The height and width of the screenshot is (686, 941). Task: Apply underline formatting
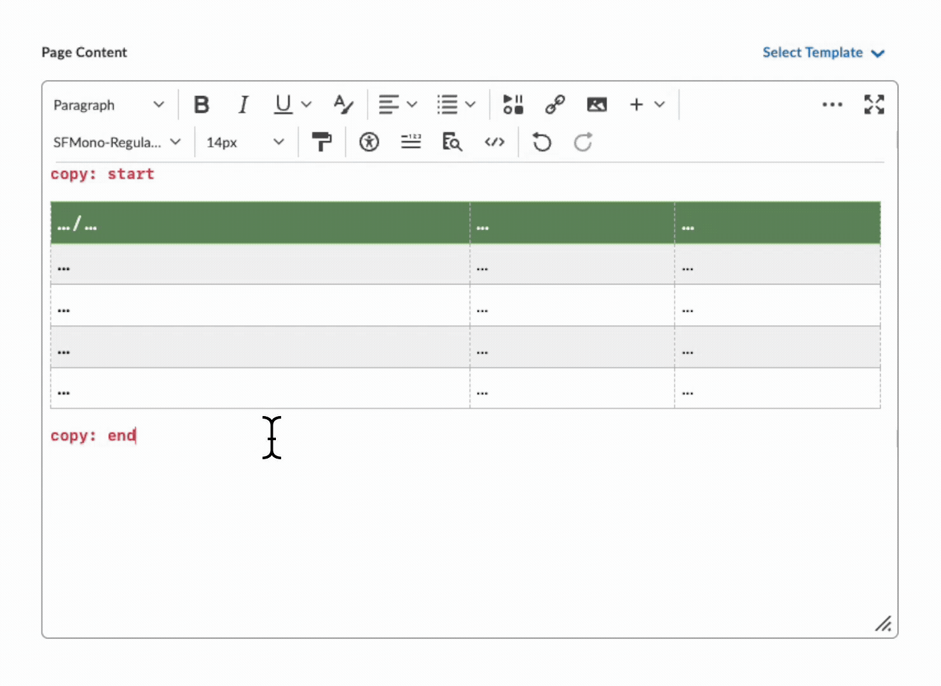(283, 105)
